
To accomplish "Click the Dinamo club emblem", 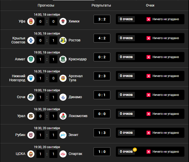I will 63,97.
